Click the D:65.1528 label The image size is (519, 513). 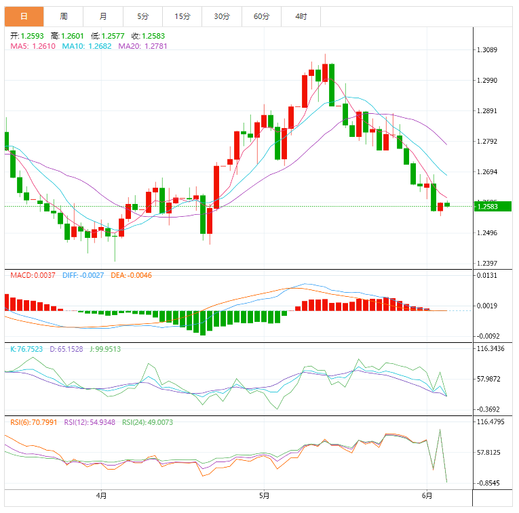[66, 349]
